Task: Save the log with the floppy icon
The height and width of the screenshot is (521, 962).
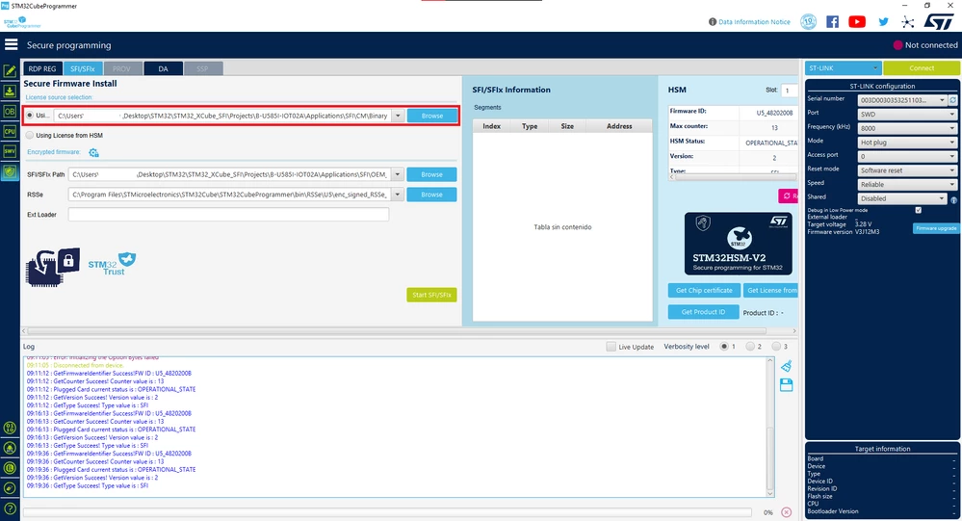Action: [787, 385]
